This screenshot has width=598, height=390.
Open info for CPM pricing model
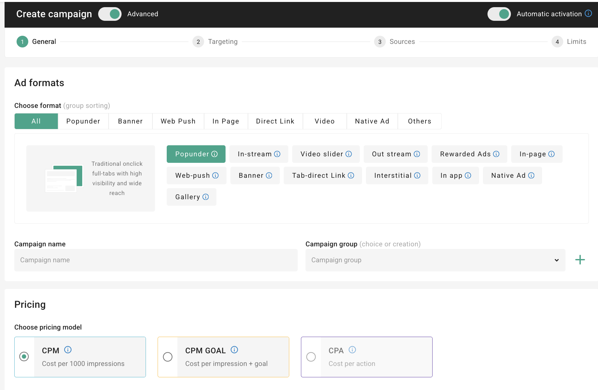pyautogui.click(x=68, y=350)
